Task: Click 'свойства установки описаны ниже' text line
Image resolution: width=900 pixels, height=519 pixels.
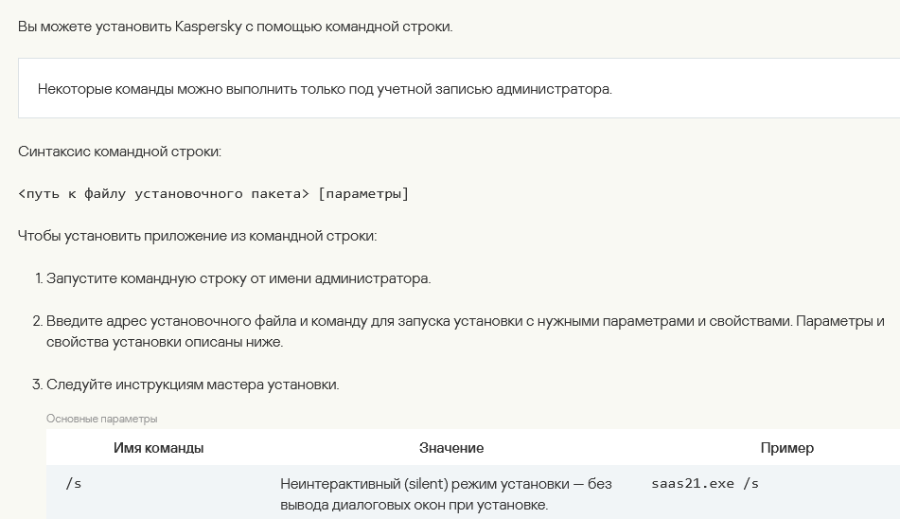Action: pyautogui.click(x=165, y=342)
